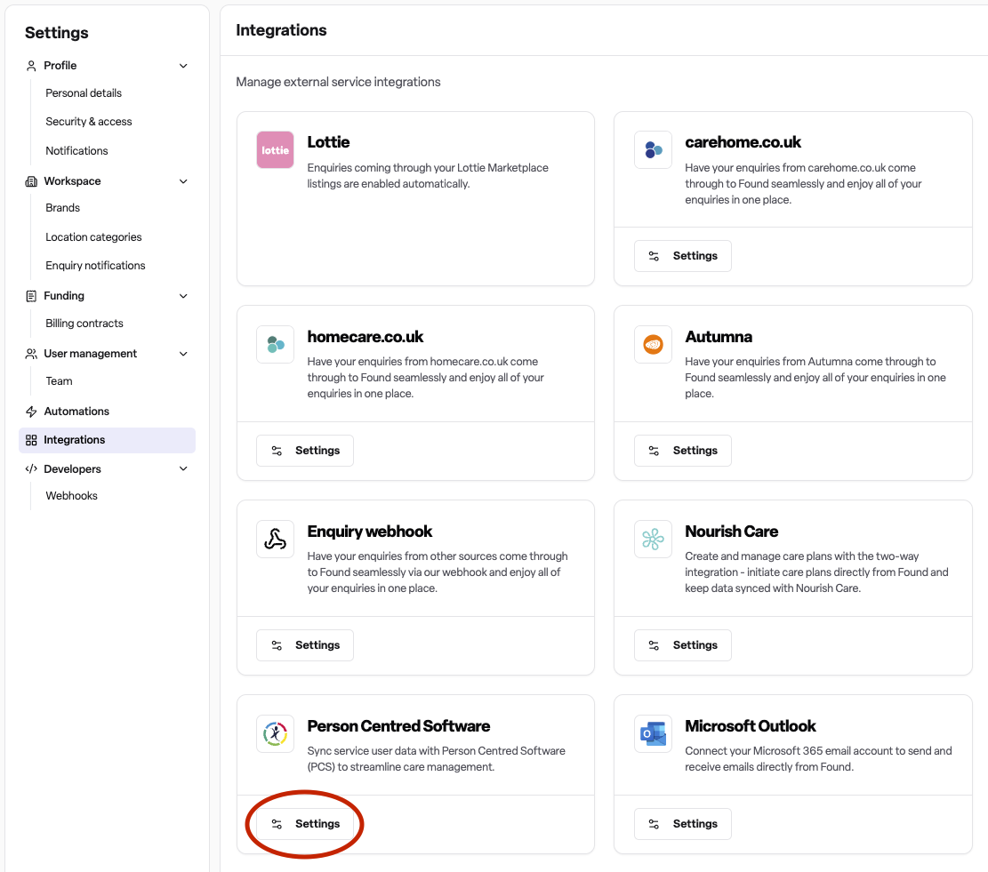Viewport: 988px width, 872px height.
Task: Click the carehome.co.uk card title
Action: [x=743, y=142]
